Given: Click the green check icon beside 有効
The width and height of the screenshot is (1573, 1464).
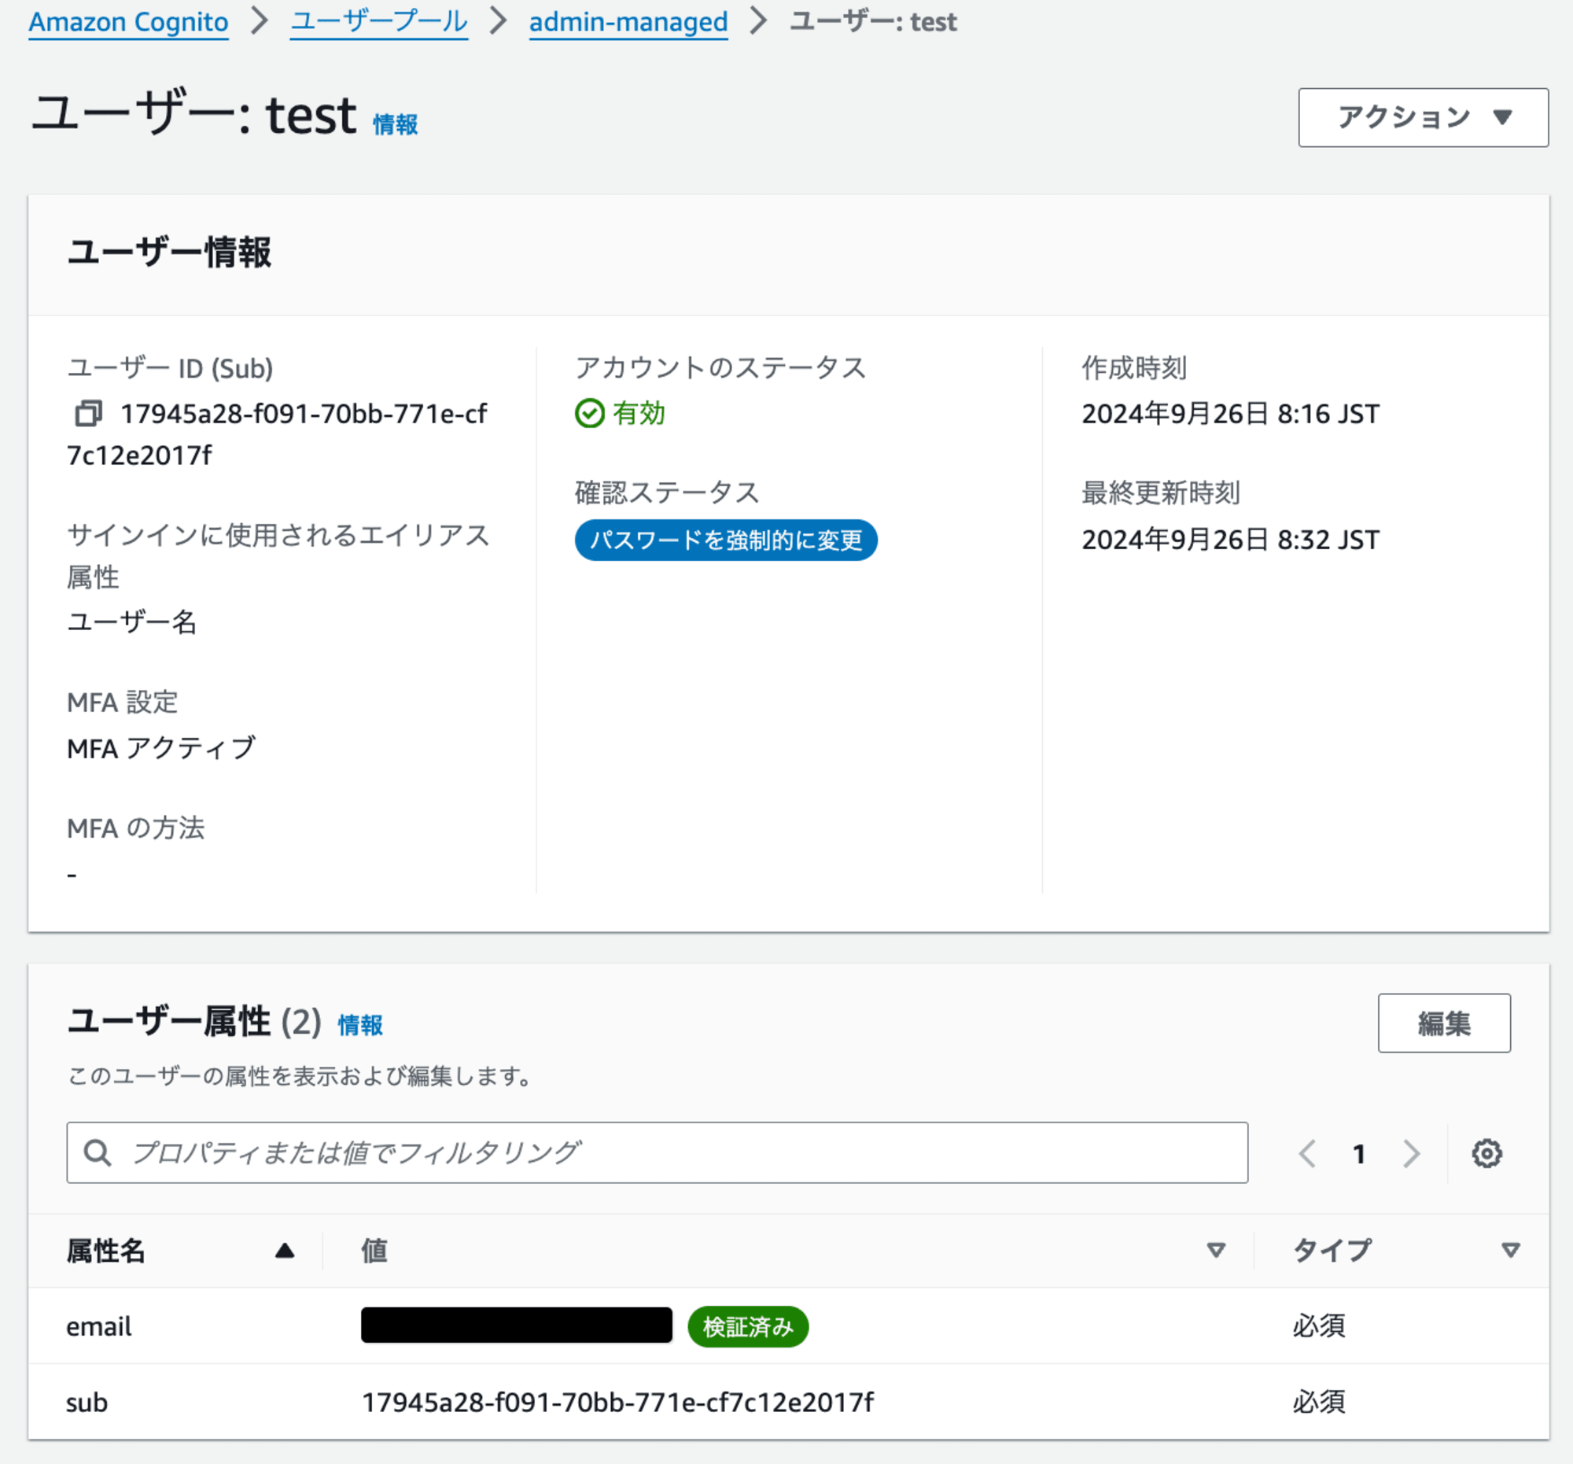Looking at the screenshot, I should click(589, 413).
